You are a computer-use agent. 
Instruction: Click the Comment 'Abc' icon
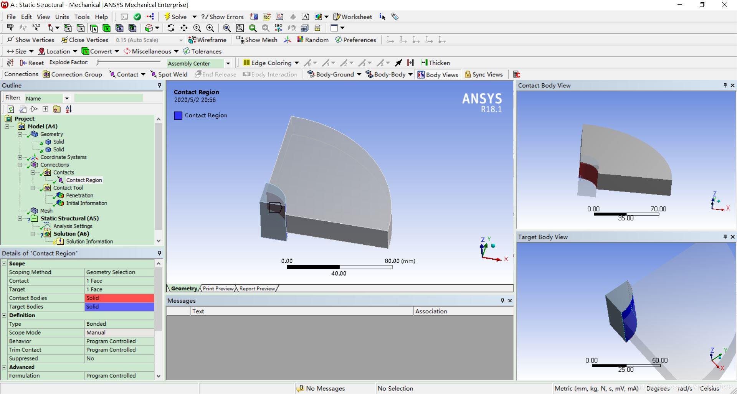(267, 16)
